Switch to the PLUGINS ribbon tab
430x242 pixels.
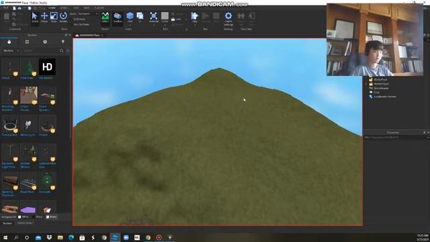99,8
